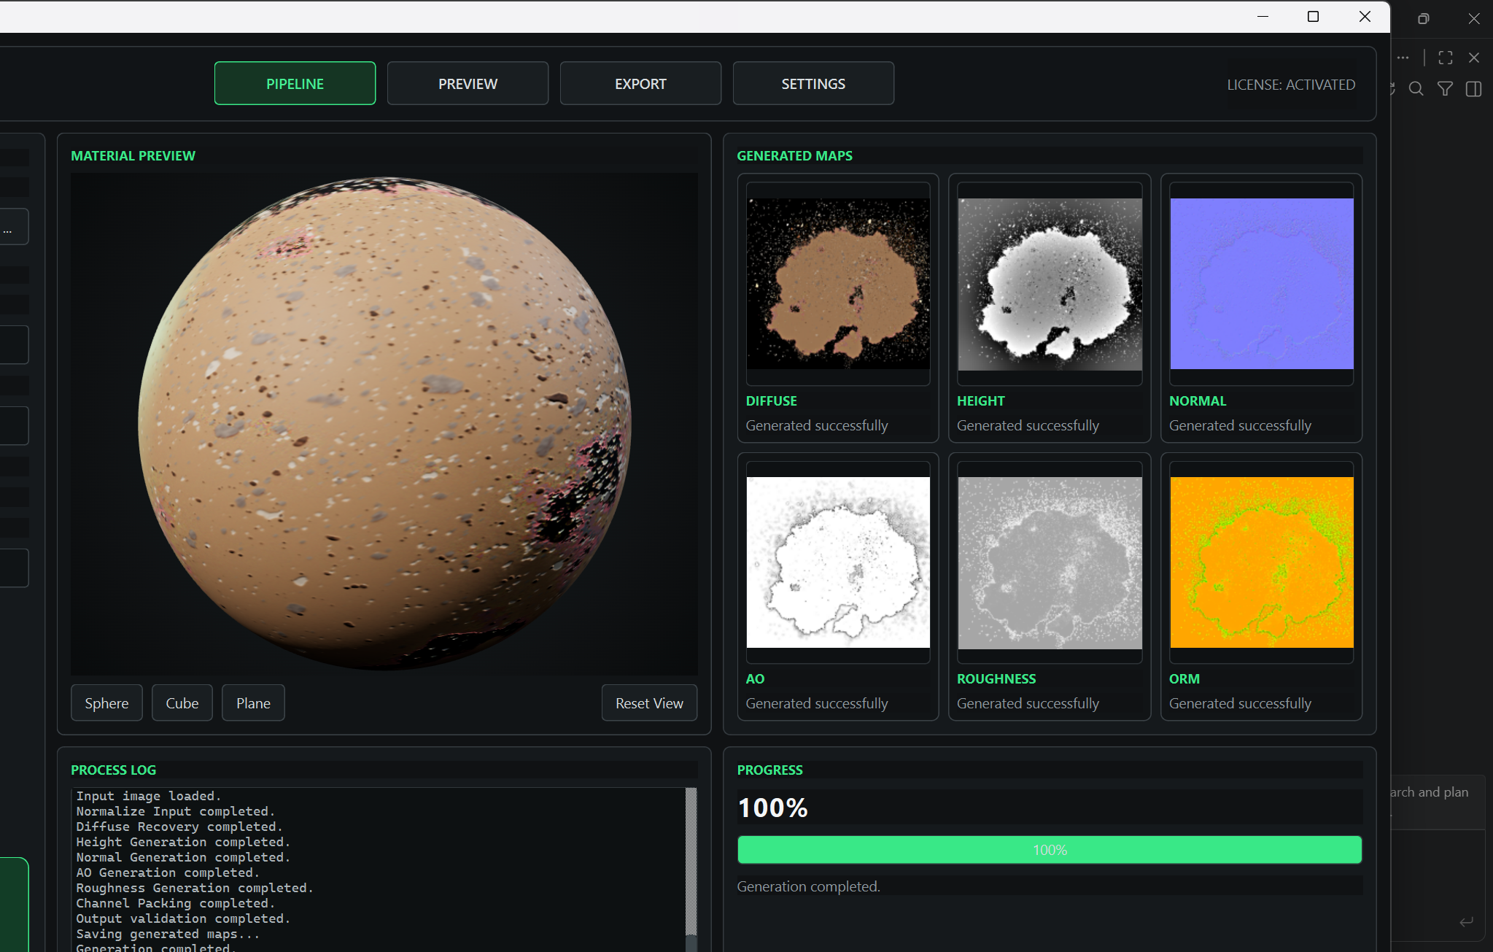The image size is (1493, 952).
Task: Click 'Generated successfully' under ORM
Action: pyautogui.click(x=1240, y=703)
